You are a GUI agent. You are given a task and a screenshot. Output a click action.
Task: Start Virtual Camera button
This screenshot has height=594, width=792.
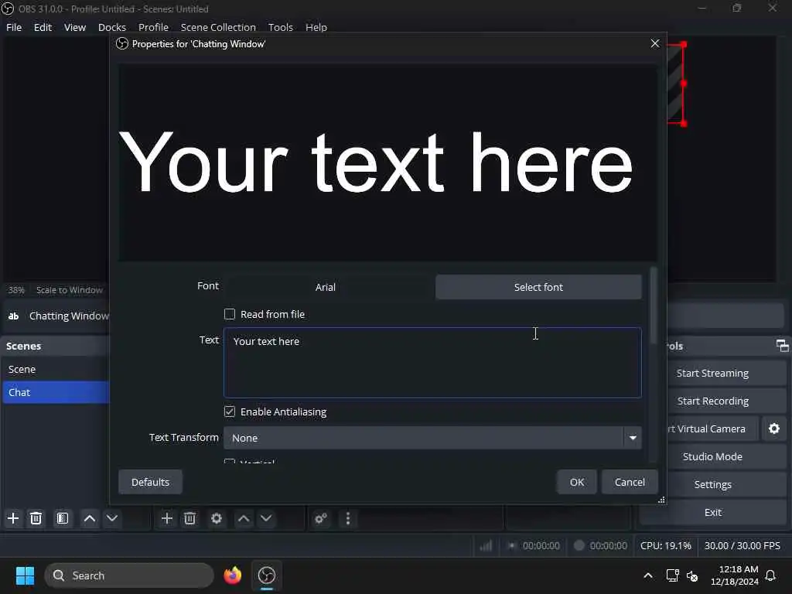pyautogui.click(x=712, y=428)
